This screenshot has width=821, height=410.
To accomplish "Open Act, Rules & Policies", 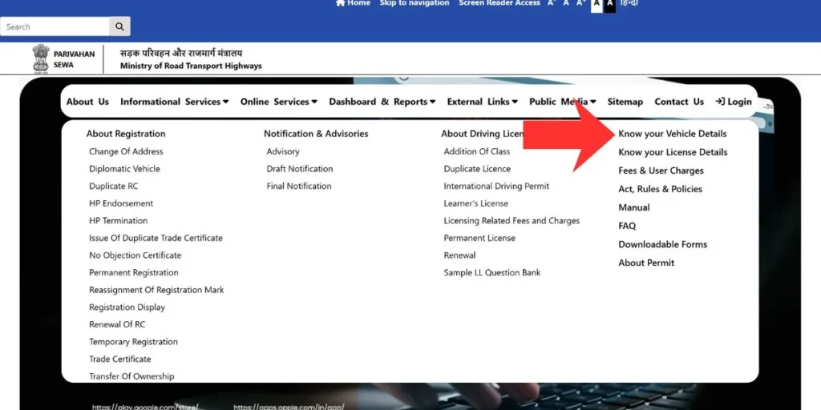I will [x=661, y=189].
